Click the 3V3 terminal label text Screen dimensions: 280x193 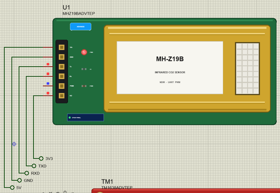coord(49,159)
